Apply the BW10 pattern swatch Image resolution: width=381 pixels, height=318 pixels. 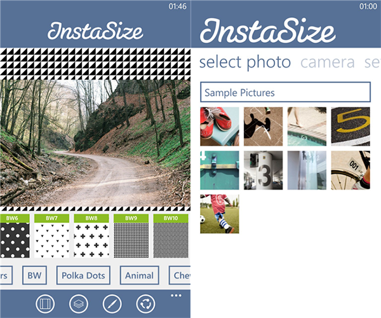coord(171,236)
